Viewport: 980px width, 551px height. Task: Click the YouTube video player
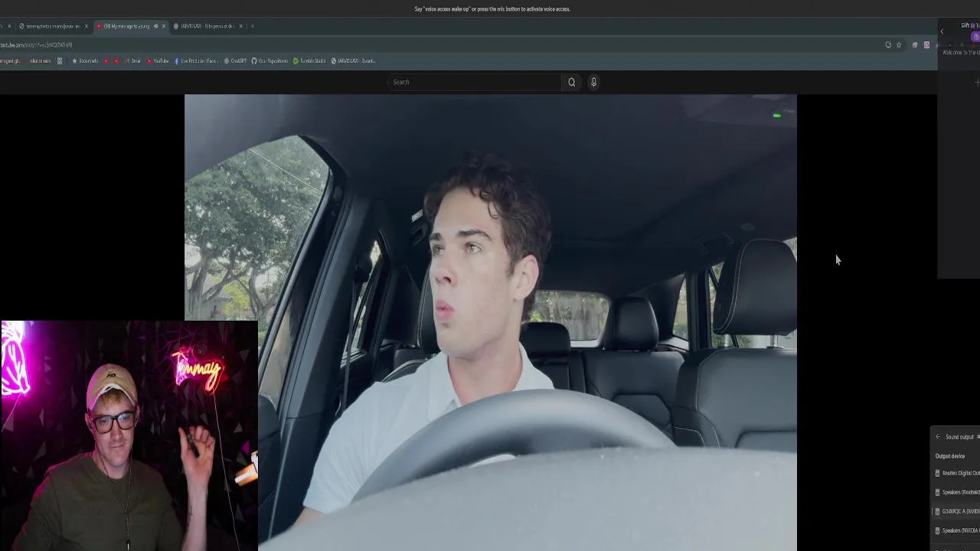pyautogui.click(x=490, y=322)
